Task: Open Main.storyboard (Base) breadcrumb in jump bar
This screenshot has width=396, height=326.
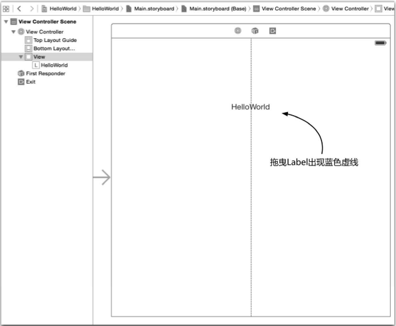Action: 217,8
